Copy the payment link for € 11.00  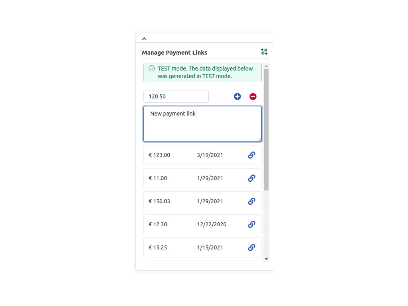(251, 178)
